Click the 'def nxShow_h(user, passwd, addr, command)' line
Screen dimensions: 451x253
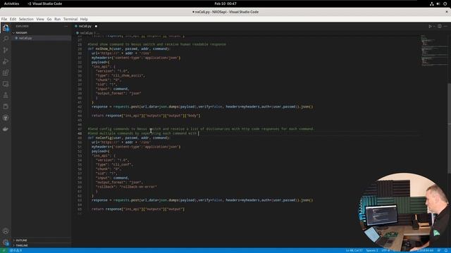[x=129, y=48]
